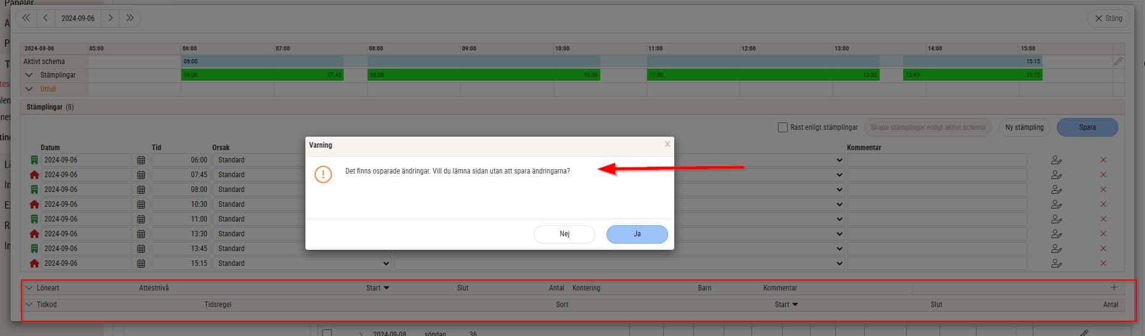The image size is (1145, 336).
Task: Click pencil icon on söndag row in background
Action: click(1084, 333)
